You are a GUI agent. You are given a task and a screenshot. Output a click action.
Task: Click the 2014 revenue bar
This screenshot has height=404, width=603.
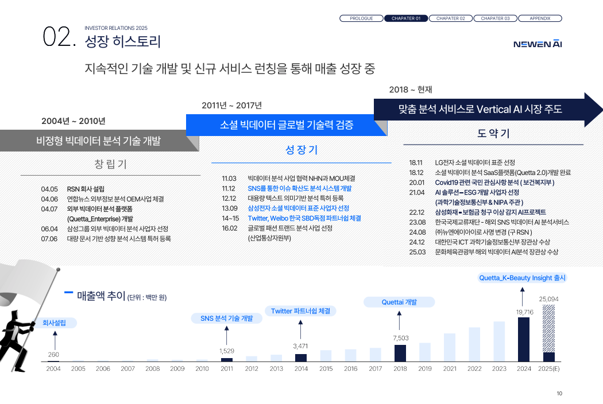[x=301, y=358]
